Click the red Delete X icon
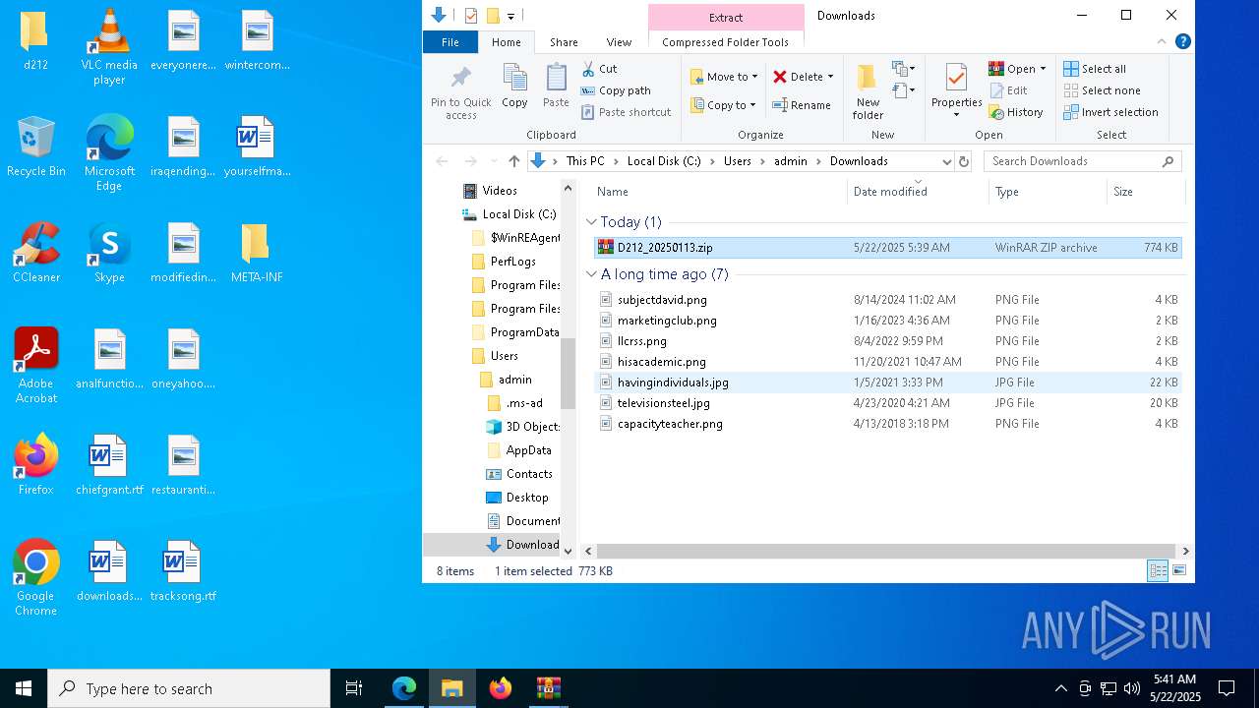1259x708 pixels. coord(780,77)
